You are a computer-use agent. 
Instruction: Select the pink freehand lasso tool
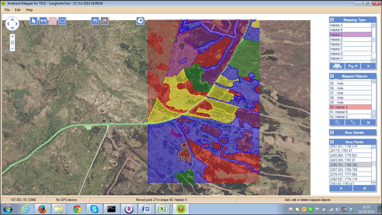coord(53,21)
